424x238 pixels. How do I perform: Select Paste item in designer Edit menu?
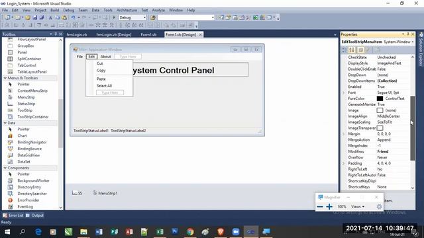pos(101,79)
